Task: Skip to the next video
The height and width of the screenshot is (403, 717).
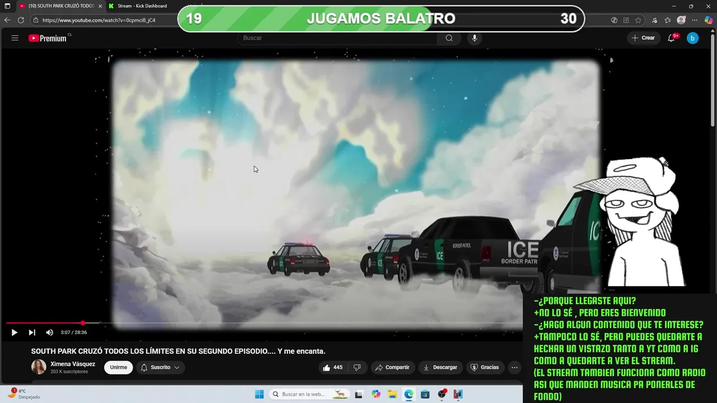Action: click(32, 332)
